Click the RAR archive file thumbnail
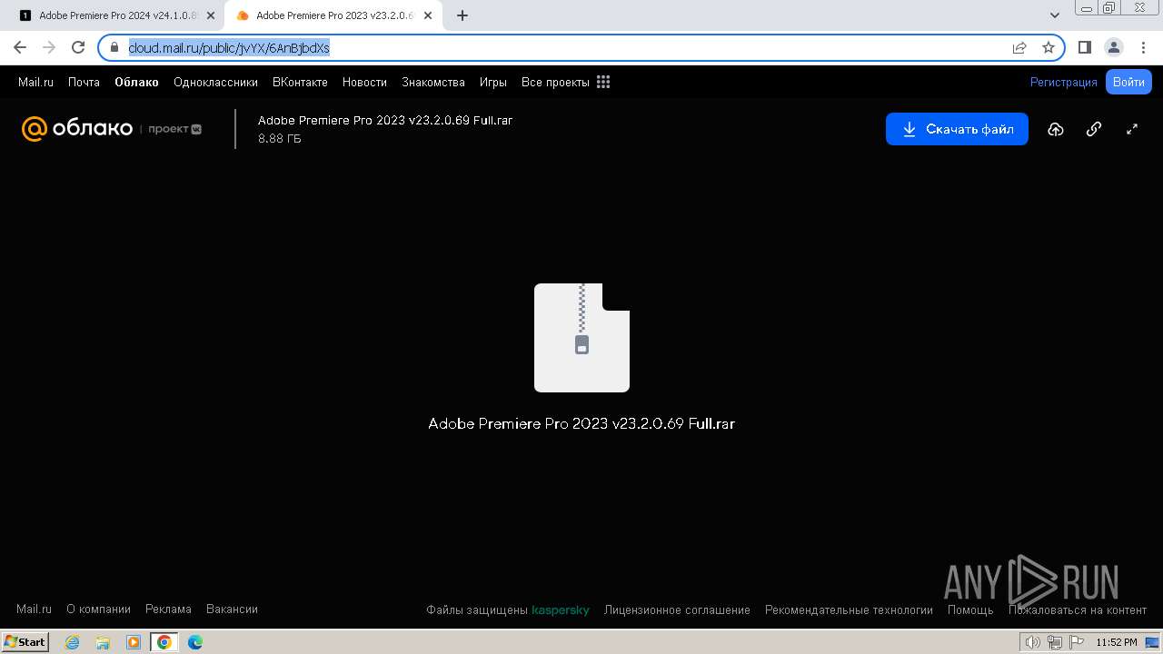Screen dimensions: 1163x654 tap(581, 338)
